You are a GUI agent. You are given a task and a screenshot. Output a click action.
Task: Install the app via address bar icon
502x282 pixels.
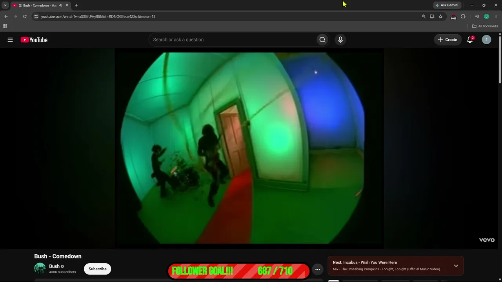(x=432, y=16)
